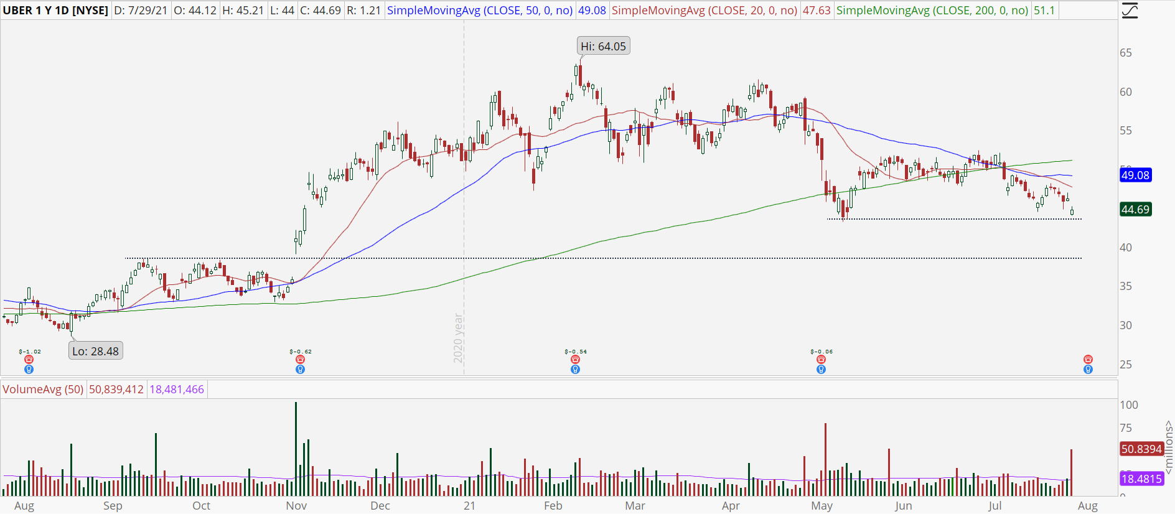Select the 47.63 moving average value
The image size is (1175, 514).
pyautogui.click(x=817, y=11)
